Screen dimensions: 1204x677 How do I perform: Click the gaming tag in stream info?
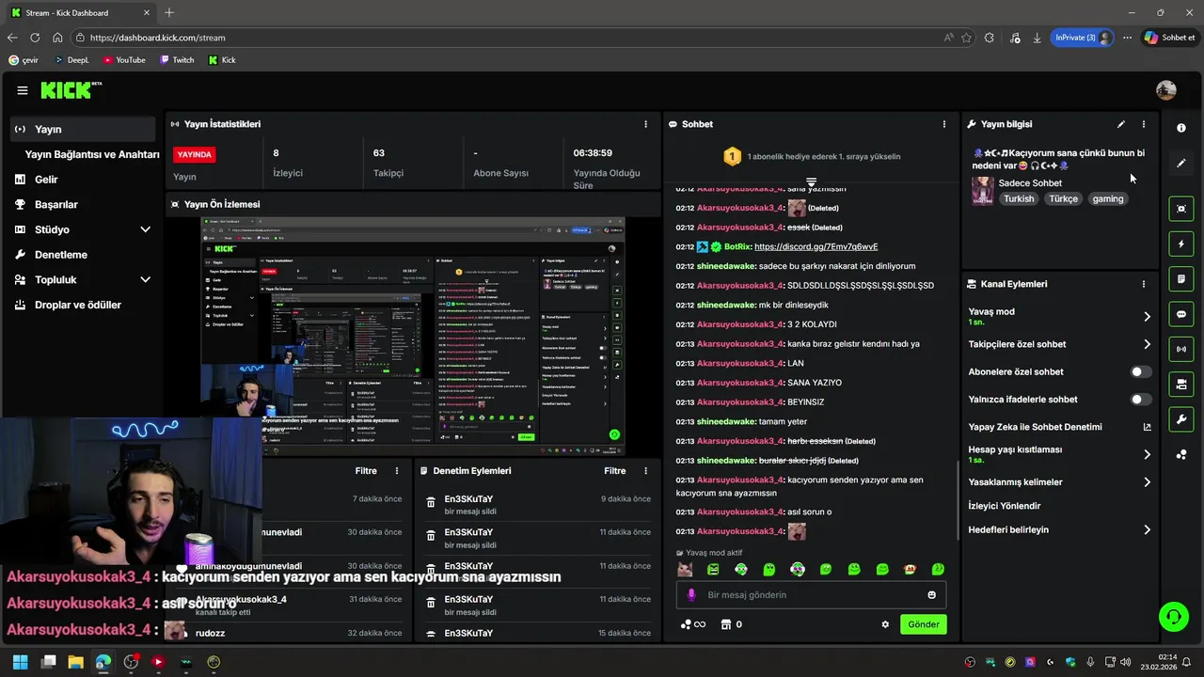1108,198
